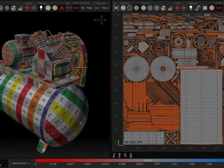Select second landscape texture sphere in UV toolbar

[x=170, y=8]
